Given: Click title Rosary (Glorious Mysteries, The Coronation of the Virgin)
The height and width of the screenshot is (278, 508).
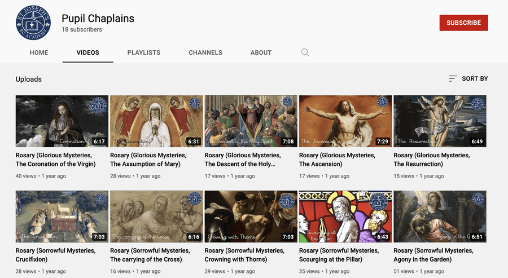Looking at the screenshot, I should pyautogui.click(x=56, y=160).
